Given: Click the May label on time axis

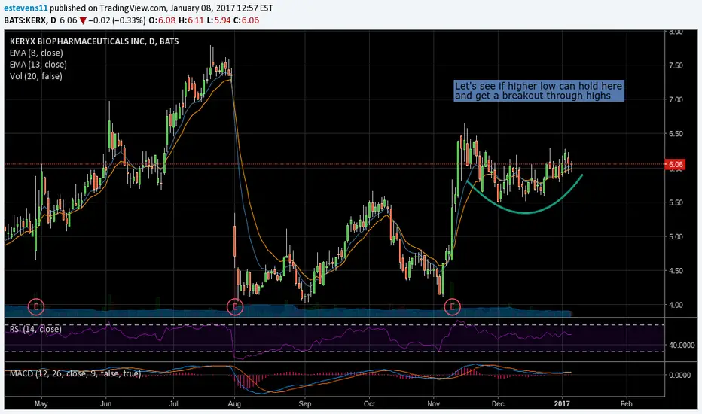Looking at the screenshot, I should click(41, 403).
